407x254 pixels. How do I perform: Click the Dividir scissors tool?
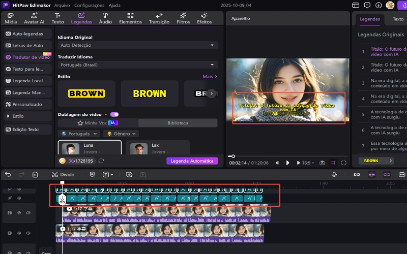pyautogui.click(x=64, y=174)
